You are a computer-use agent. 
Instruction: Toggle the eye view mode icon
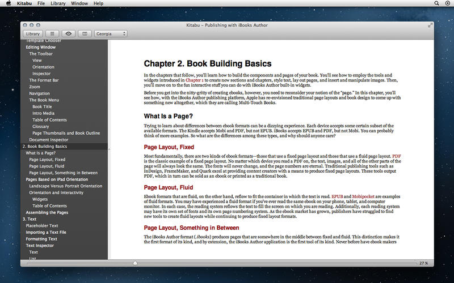[x=68, y=34]
